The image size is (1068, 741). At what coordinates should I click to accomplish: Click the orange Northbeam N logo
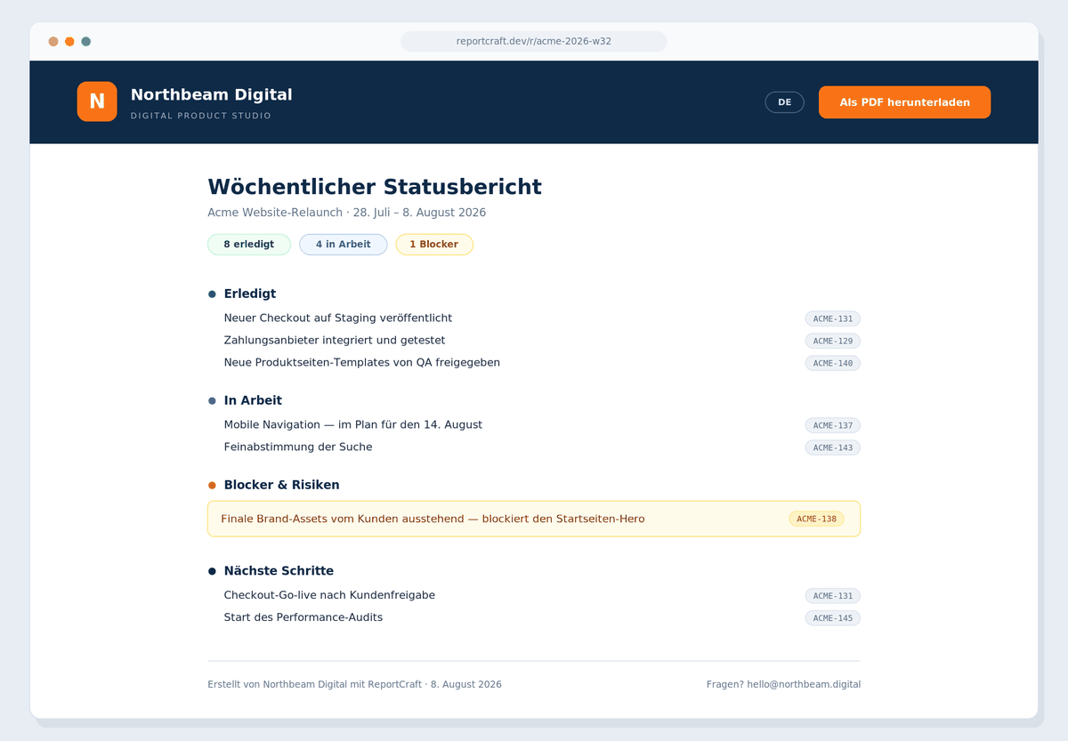click(x=97, y=101)
